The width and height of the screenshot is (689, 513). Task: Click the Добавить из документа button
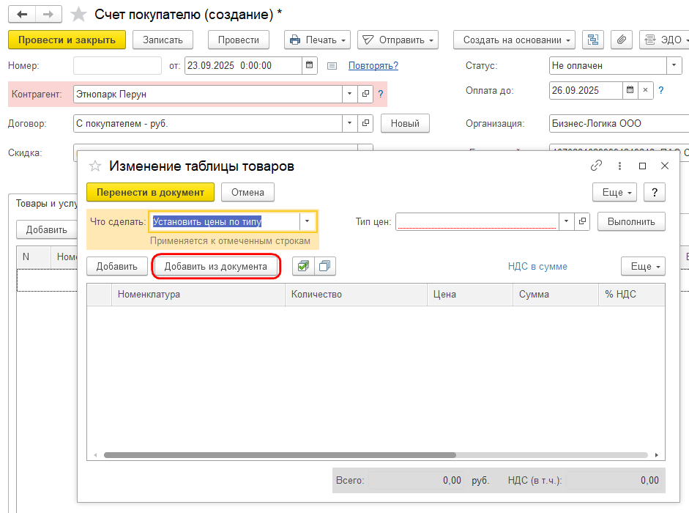[216, 266]
